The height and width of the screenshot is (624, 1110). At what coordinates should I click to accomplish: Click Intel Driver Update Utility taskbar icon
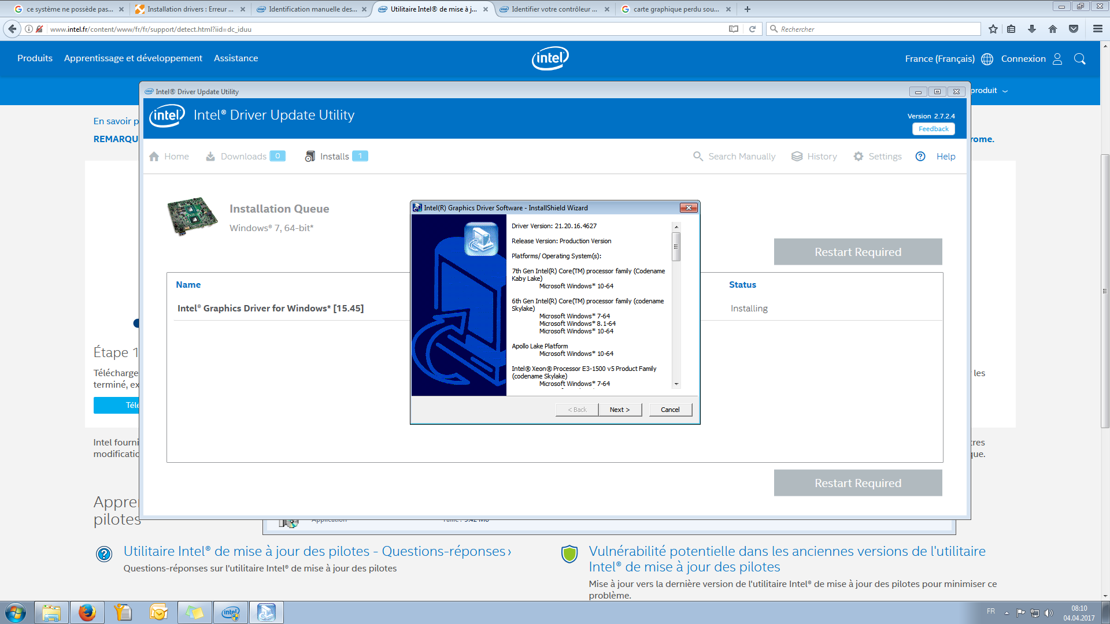tap(231, 612)
